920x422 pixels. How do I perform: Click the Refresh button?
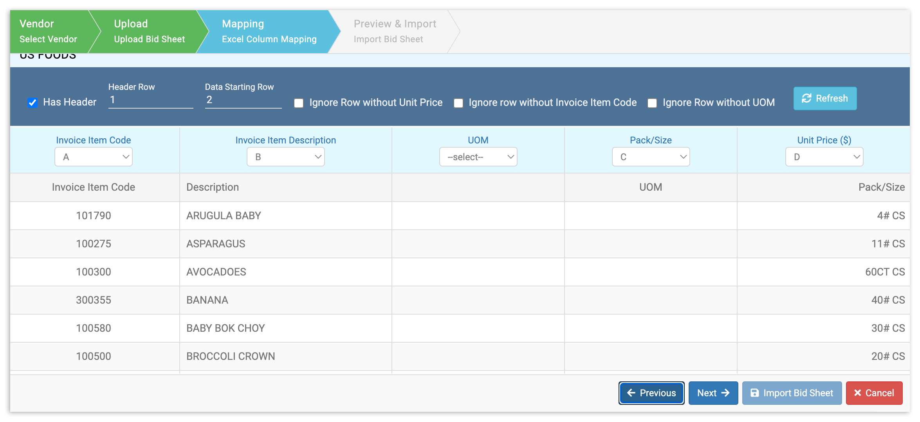tap(824, 98)
